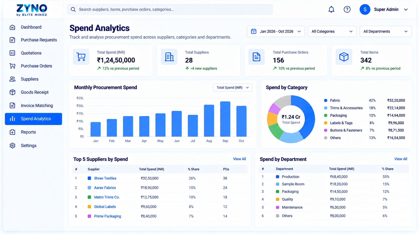Open the Jan 2026 - Oct 2026 date range dropdown
The height and width of the screenshot is (234, 419).
click(x=276, y=31)
